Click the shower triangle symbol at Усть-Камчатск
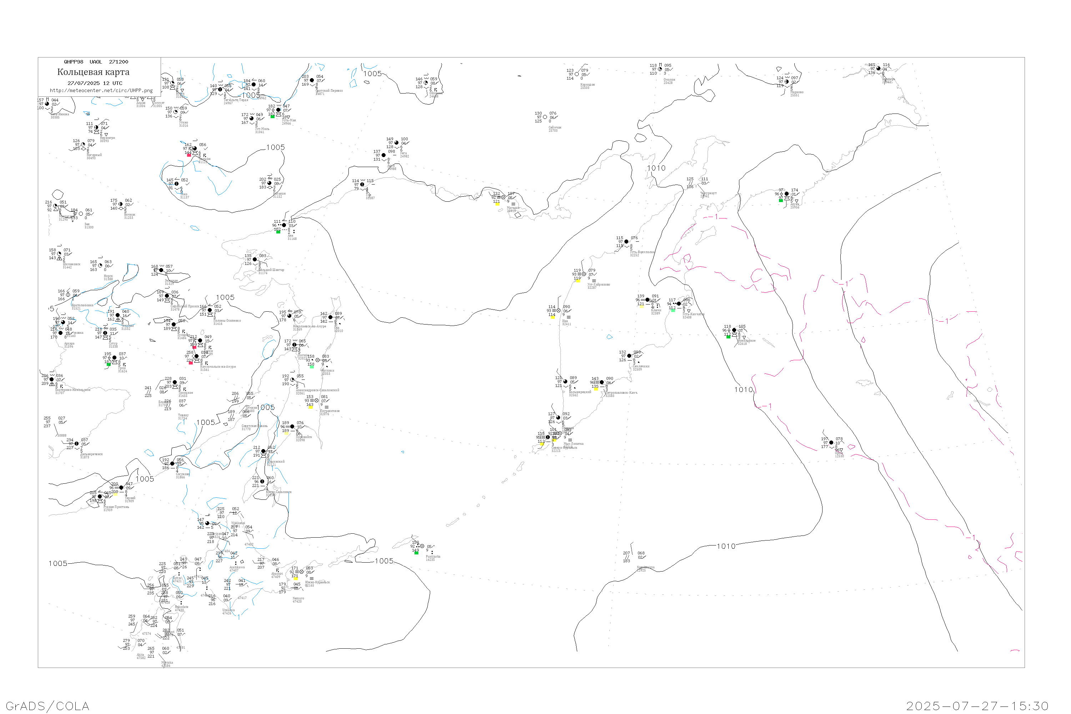1071x714 pixels. coord(689,311)
